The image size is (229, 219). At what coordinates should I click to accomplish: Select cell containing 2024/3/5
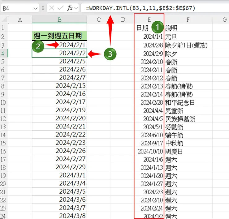pos(59,191)
